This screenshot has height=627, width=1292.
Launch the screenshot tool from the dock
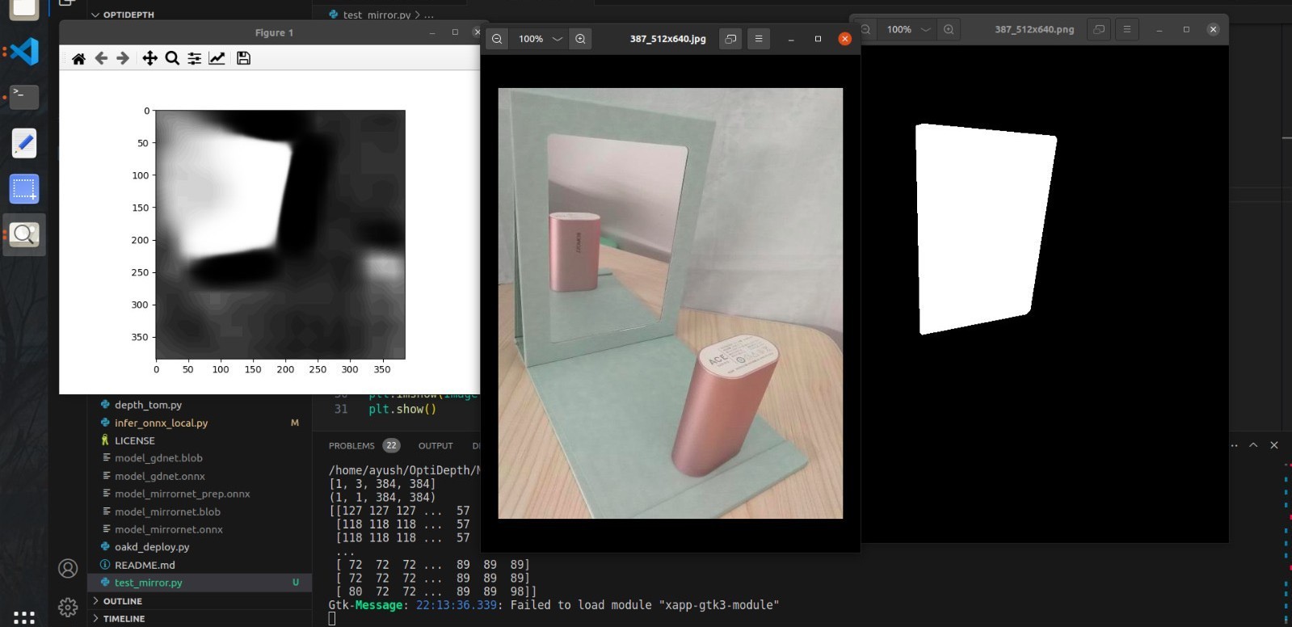(24, 189)
